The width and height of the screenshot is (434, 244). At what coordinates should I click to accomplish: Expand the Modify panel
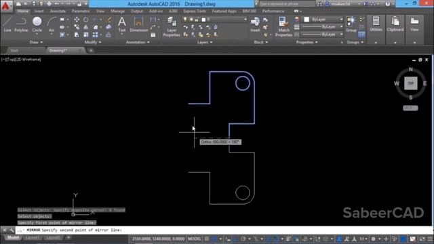pyautogui.click(x=93, y=42)
